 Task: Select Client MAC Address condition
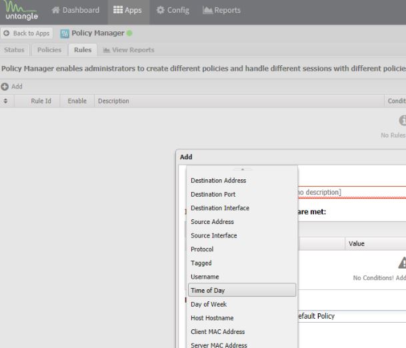(x=242, y=331)
